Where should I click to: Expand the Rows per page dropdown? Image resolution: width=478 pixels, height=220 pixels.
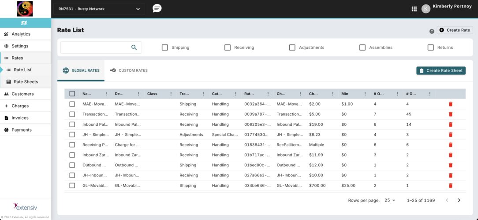click(390, 200)
